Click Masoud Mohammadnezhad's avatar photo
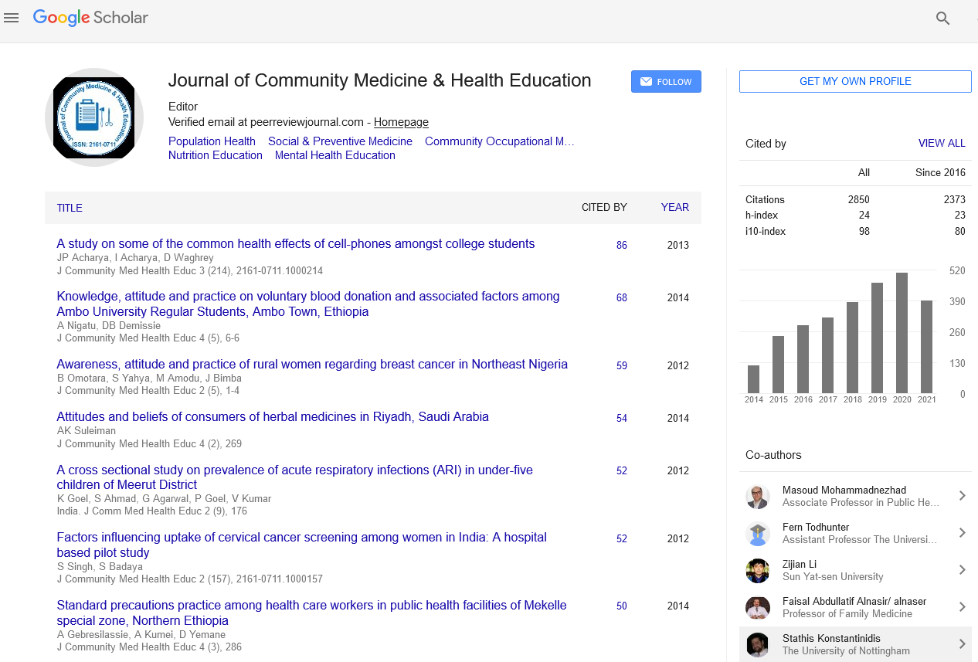 pos(758,496)
